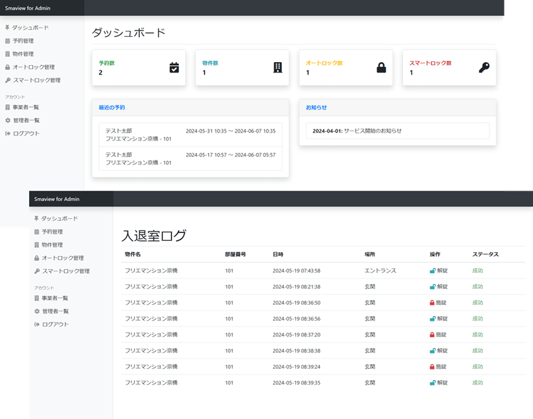Click the 物件名 column header
533x419 pixels.
[133, 254]
